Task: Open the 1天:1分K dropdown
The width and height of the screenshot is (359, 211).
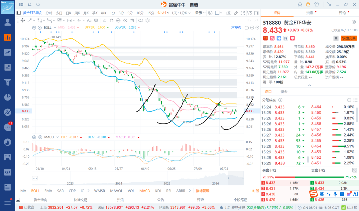Action: pos(181,13)
